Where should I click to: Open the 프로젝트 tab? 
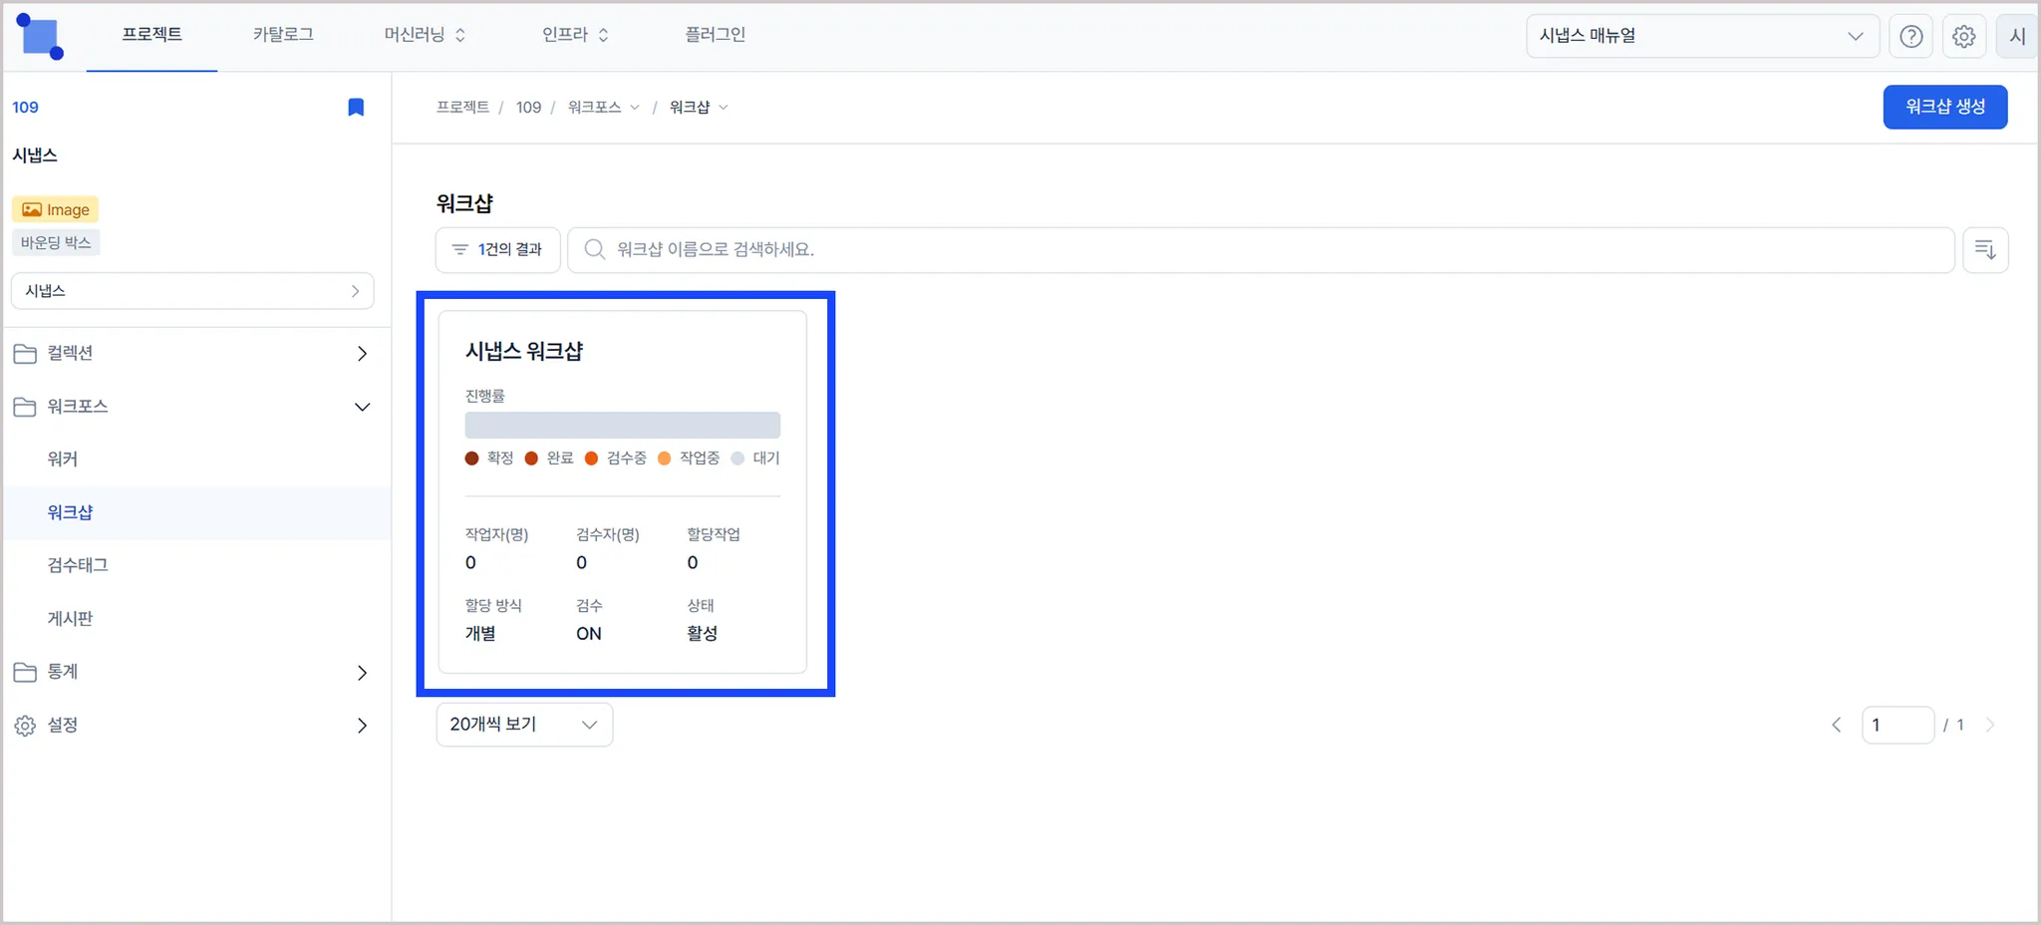click(x=151, y=35)
